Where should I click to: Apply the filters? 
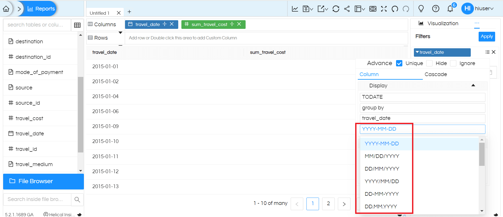(x=487, y=36)
